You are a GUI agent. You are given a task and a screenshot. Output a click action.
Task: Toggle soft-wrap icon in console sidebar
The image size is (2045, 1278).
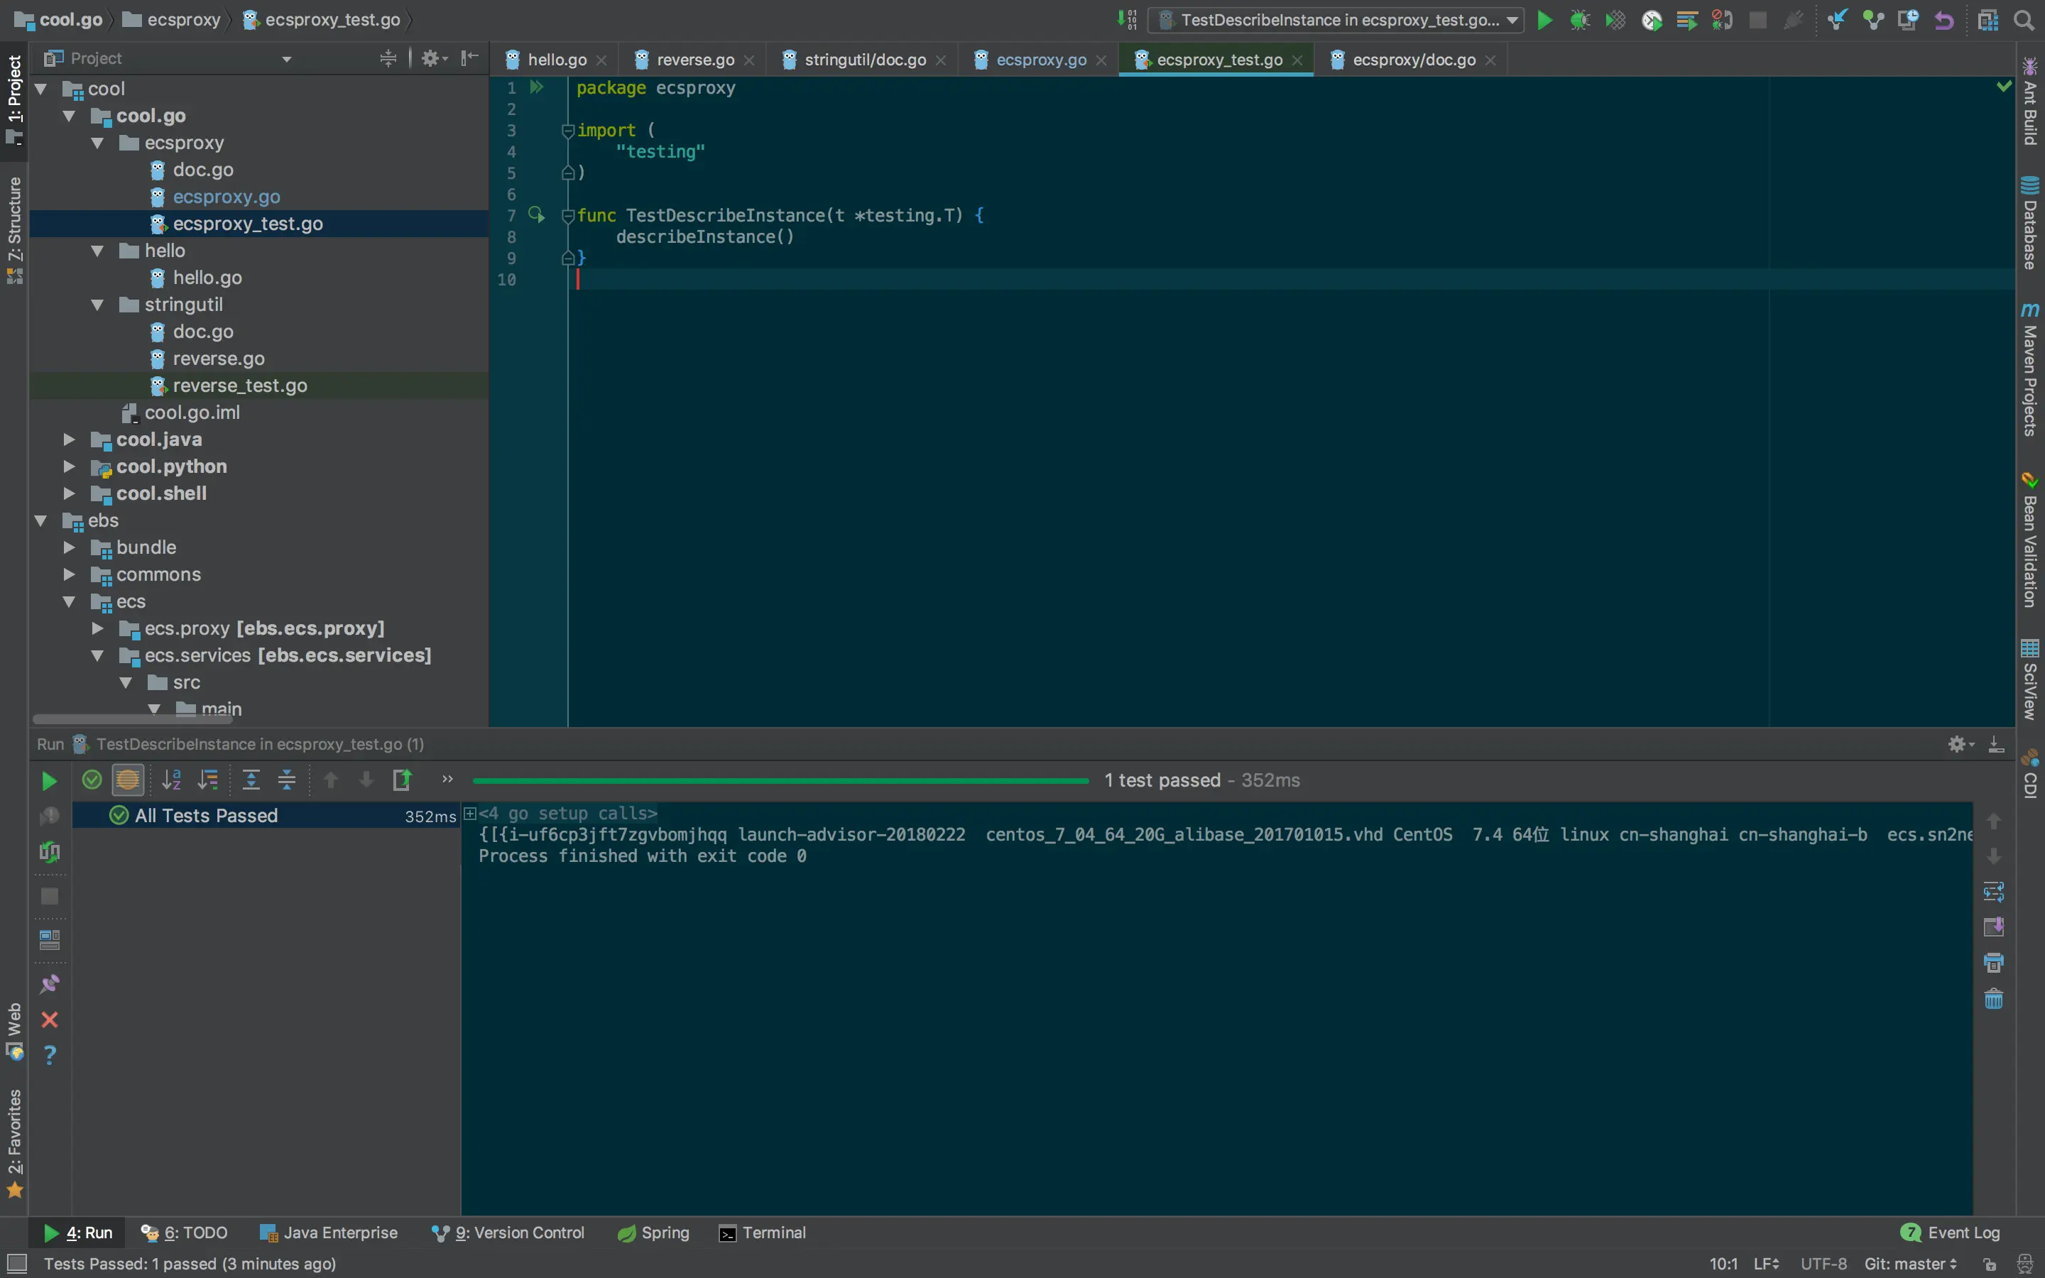(x=1993, y=892)
